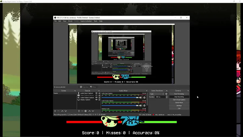Move scene down in Scenes panel
Screen dimensions: 243x137
(x=66, y=111)
